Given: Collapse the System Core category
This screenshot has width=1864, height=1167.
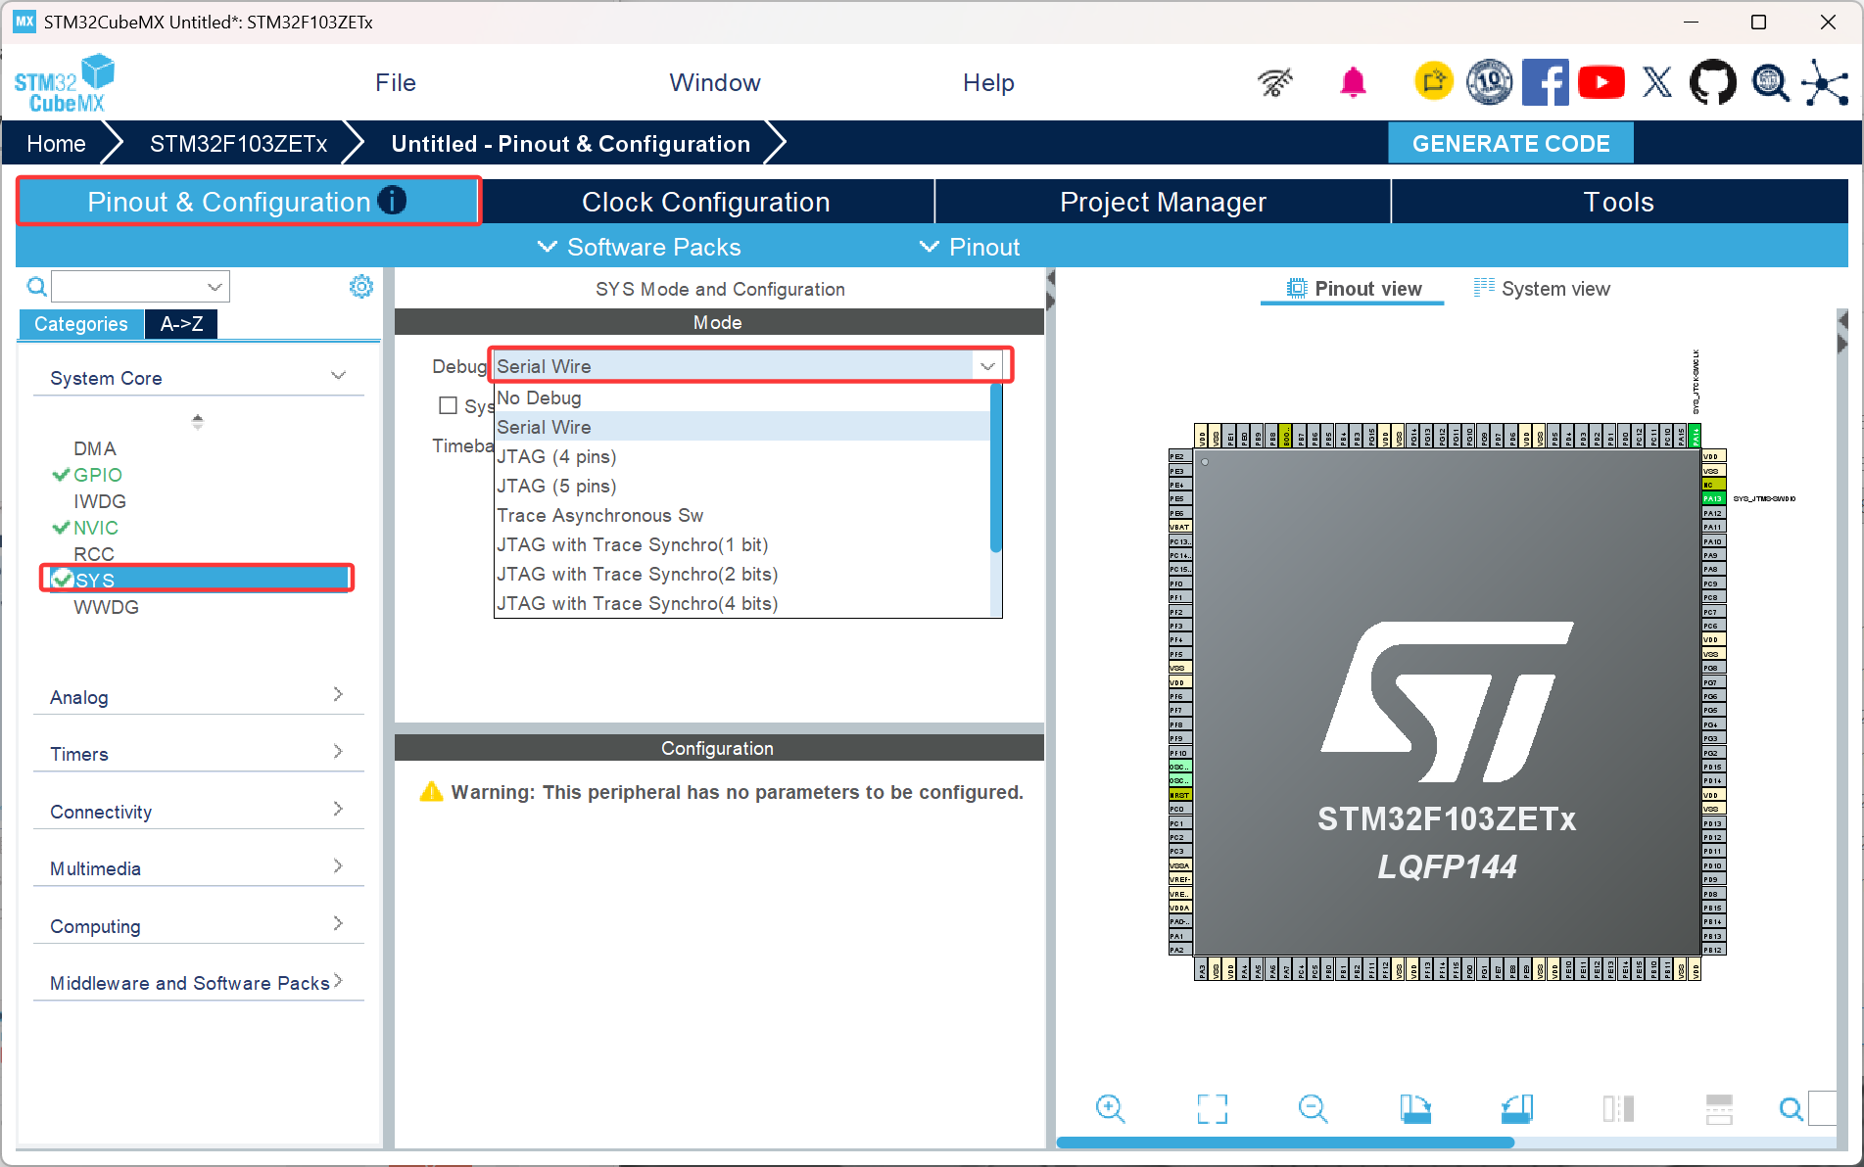Looking at the screenshot, I should pos(339,376).
